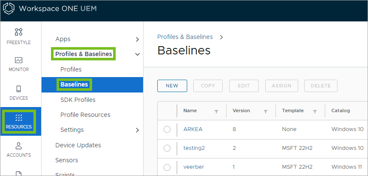This screenshot has width=368, height=176.
Task: Click the None template cell for ARKEA
Action: pyautogui.click(x=289, y=129)
